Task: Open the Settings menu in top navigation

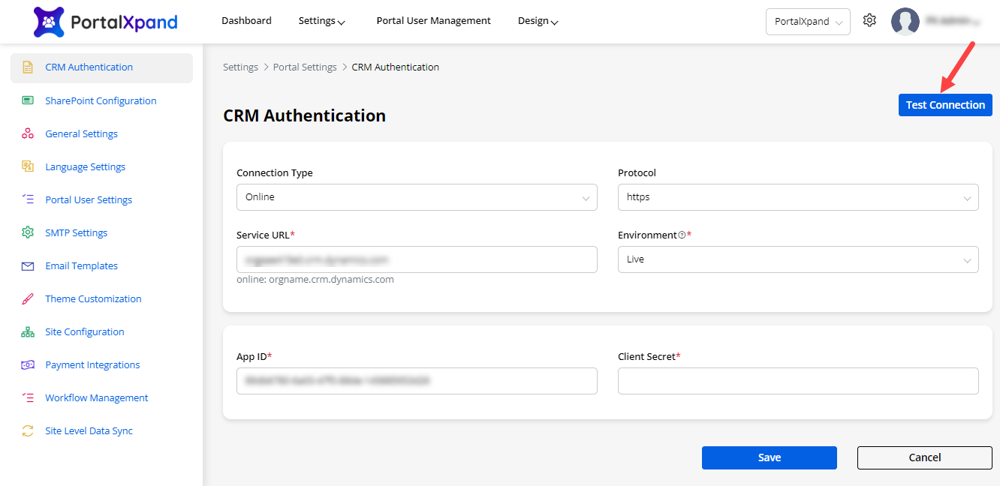Action: pyautogui.click(x=321, y=21)
